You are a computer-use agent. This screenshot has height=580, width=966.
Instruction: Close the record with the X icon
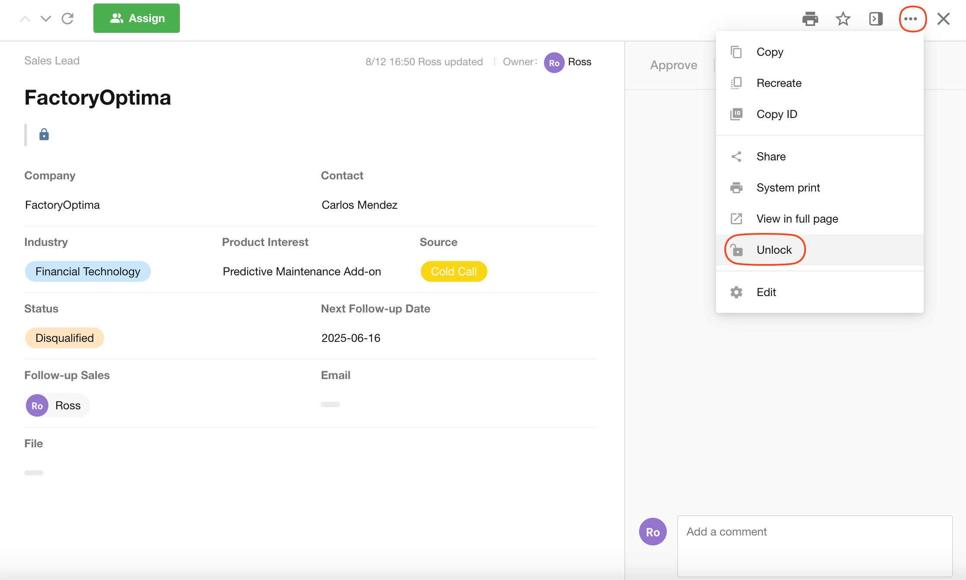[x=944, y=19]
